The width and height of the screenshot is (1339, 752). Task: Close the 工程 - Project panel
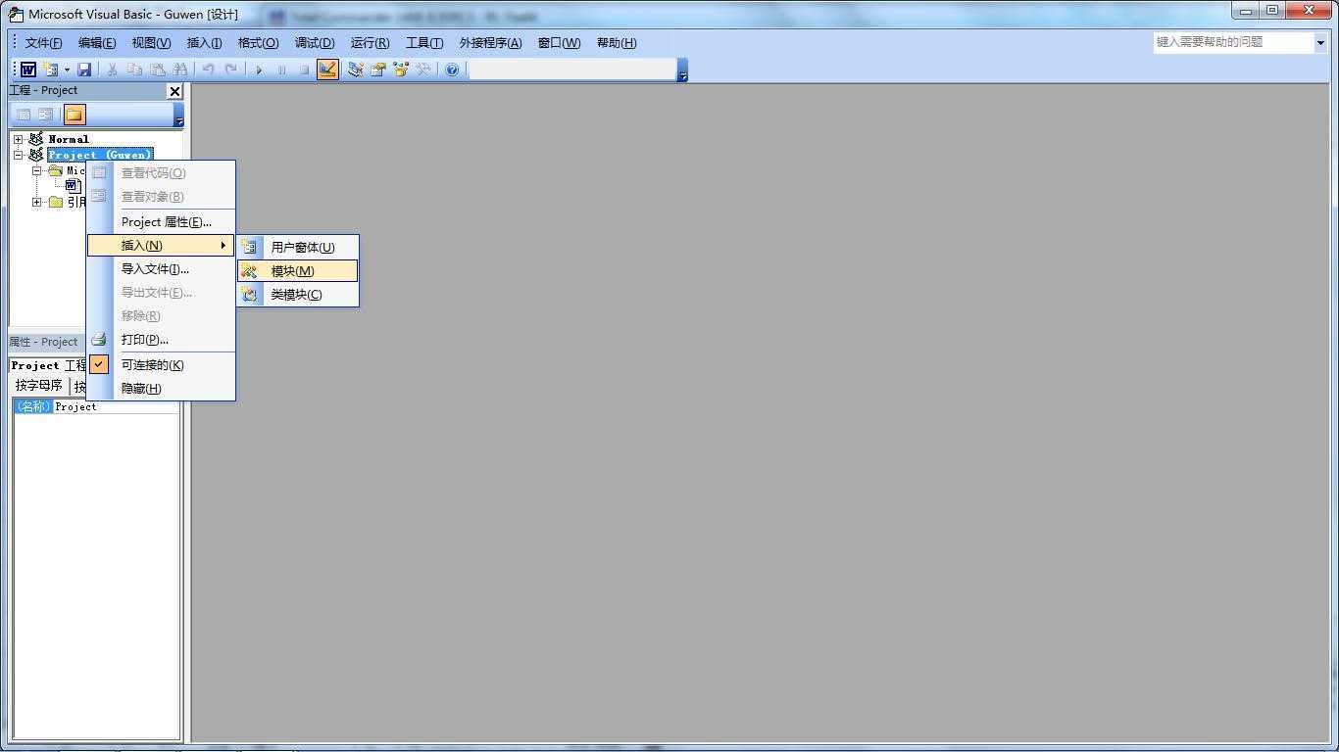click(x=174, y=91)
